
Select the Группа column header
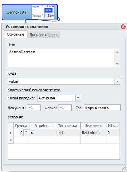[x=21, y=126]
